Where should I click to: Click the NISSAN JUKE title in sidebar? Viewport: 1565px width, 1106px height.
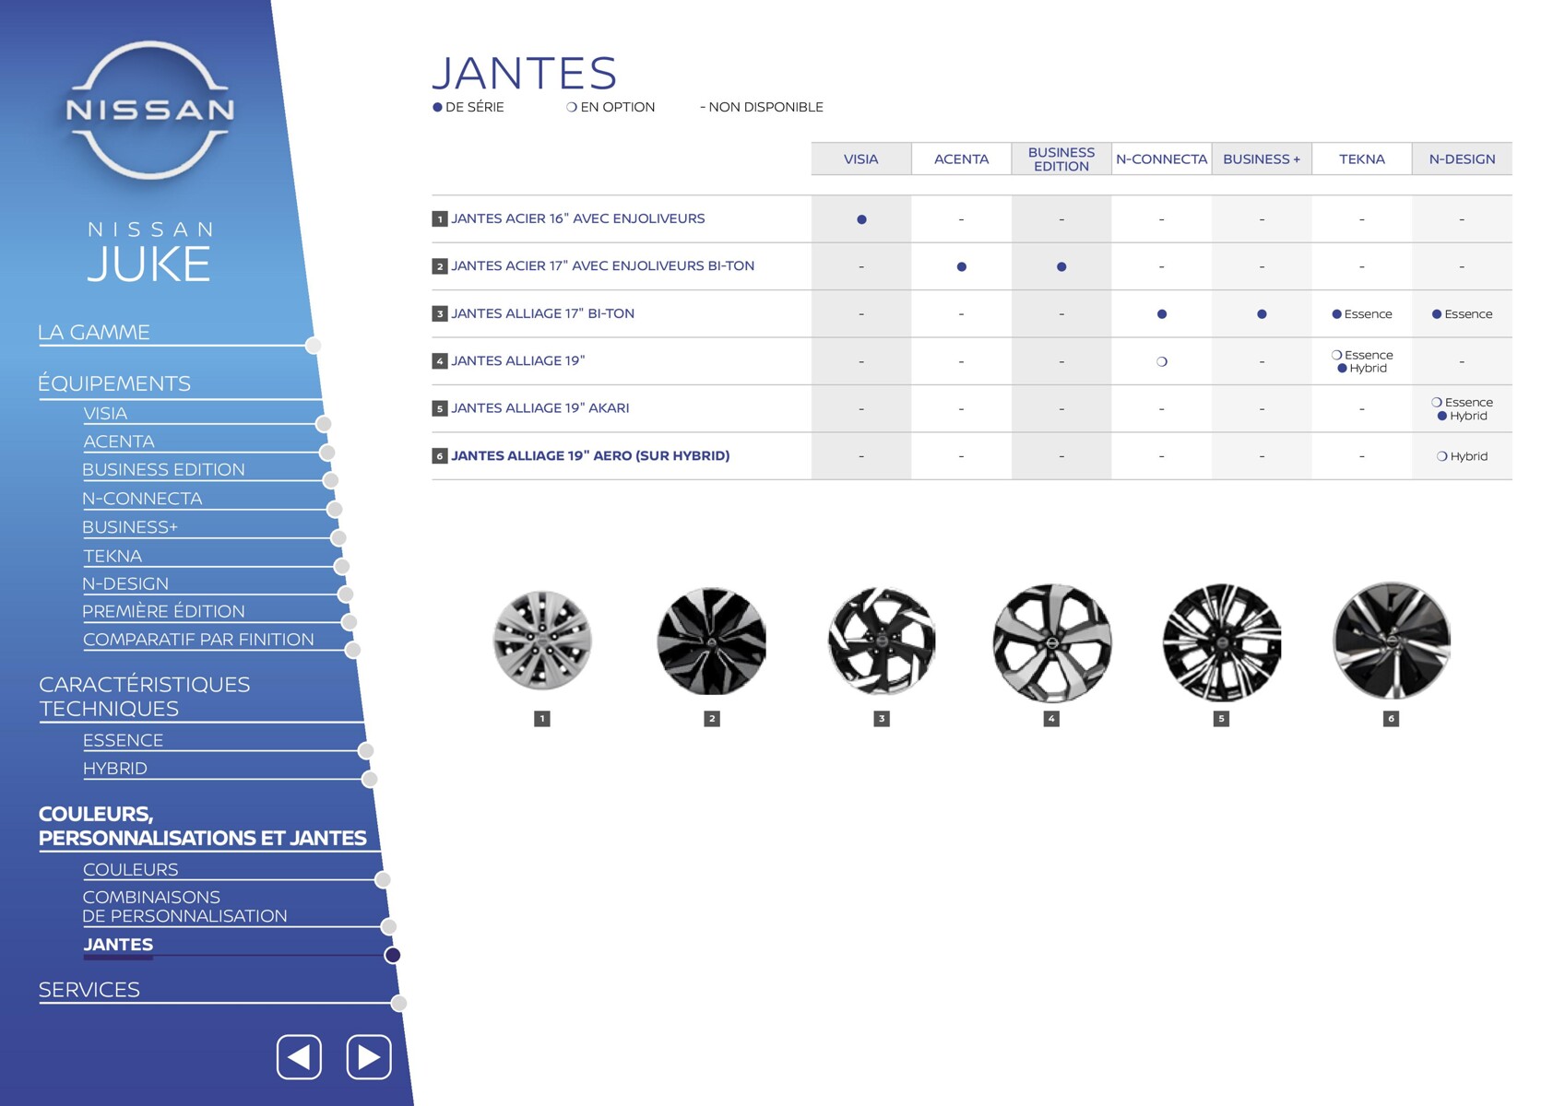click(150, 253)
